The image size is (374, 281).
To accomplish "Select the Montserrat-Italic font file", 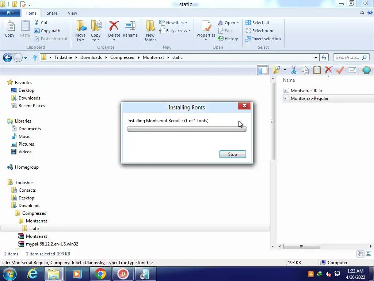I will pyautogui.click(x=307, y=91).
